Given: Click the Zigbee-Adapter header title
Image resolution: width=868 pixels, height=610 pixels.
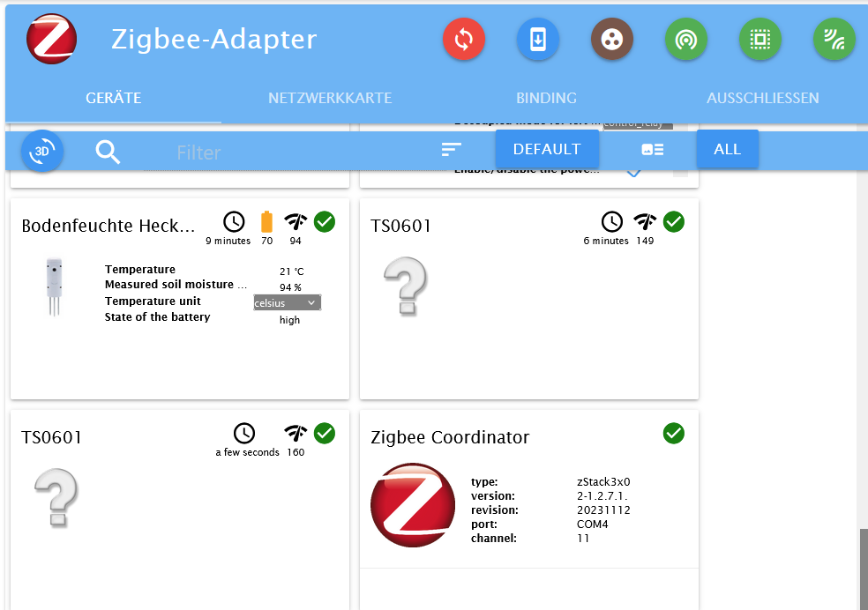Looking at the screenshot, I should (x=214, y=40).
